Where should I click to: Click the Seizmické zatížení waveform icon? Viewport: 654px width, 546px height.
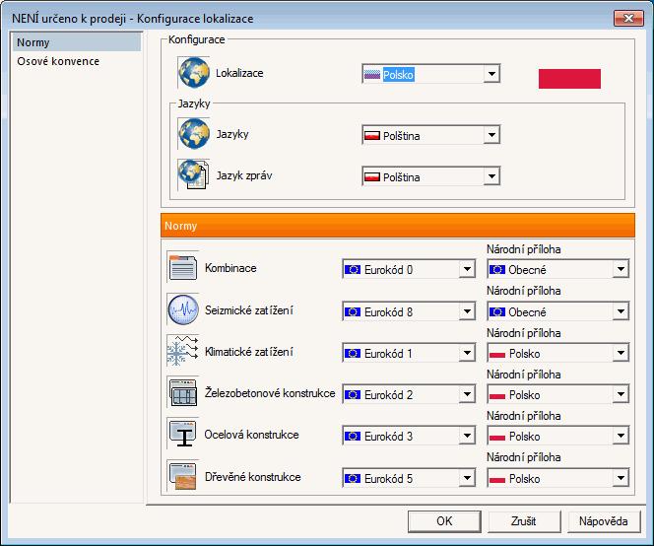[x=183, y=309]
